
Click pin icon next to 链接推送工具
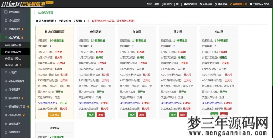(28, 107)
